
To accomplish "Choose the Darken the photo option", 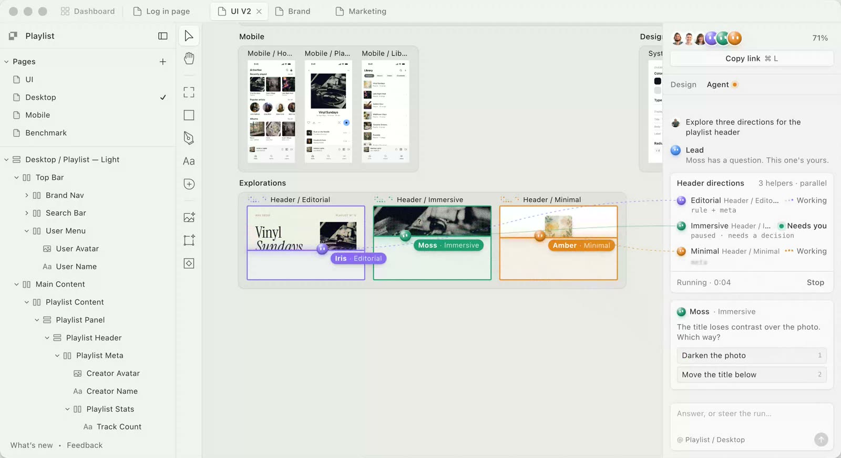I will 752,355.
